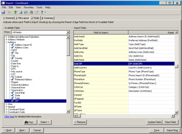Select the Info source tree field
This screenshot has width=182, height=134.
(17, 72)
